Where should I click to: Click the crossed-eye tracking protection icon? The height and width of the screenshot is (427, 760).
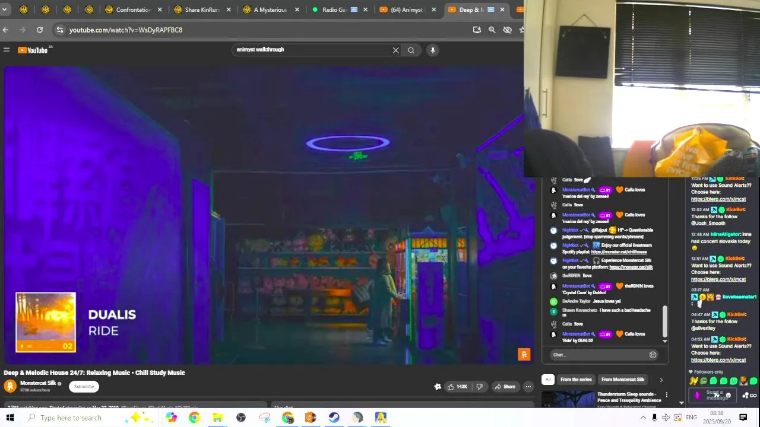(x=508, y=30)
